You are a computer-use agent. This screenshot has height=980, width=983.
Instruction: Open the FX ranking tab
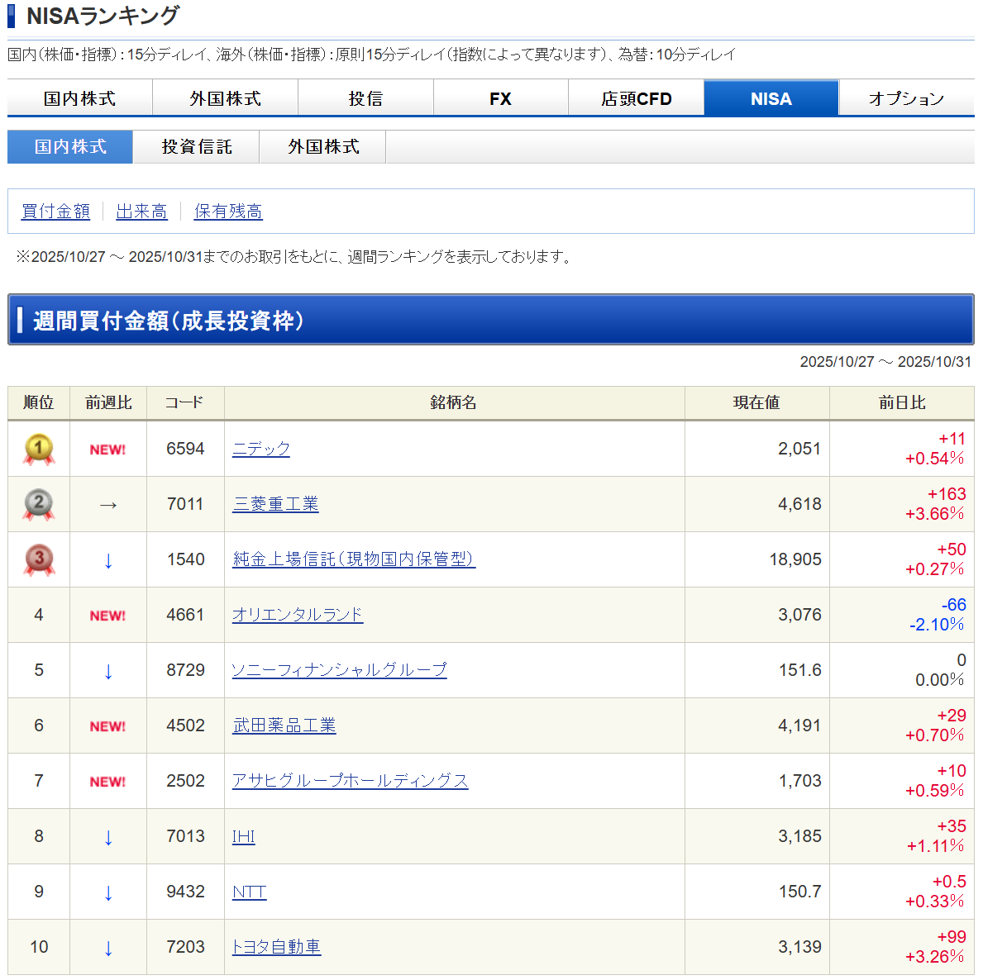click(x=500, y=98)
